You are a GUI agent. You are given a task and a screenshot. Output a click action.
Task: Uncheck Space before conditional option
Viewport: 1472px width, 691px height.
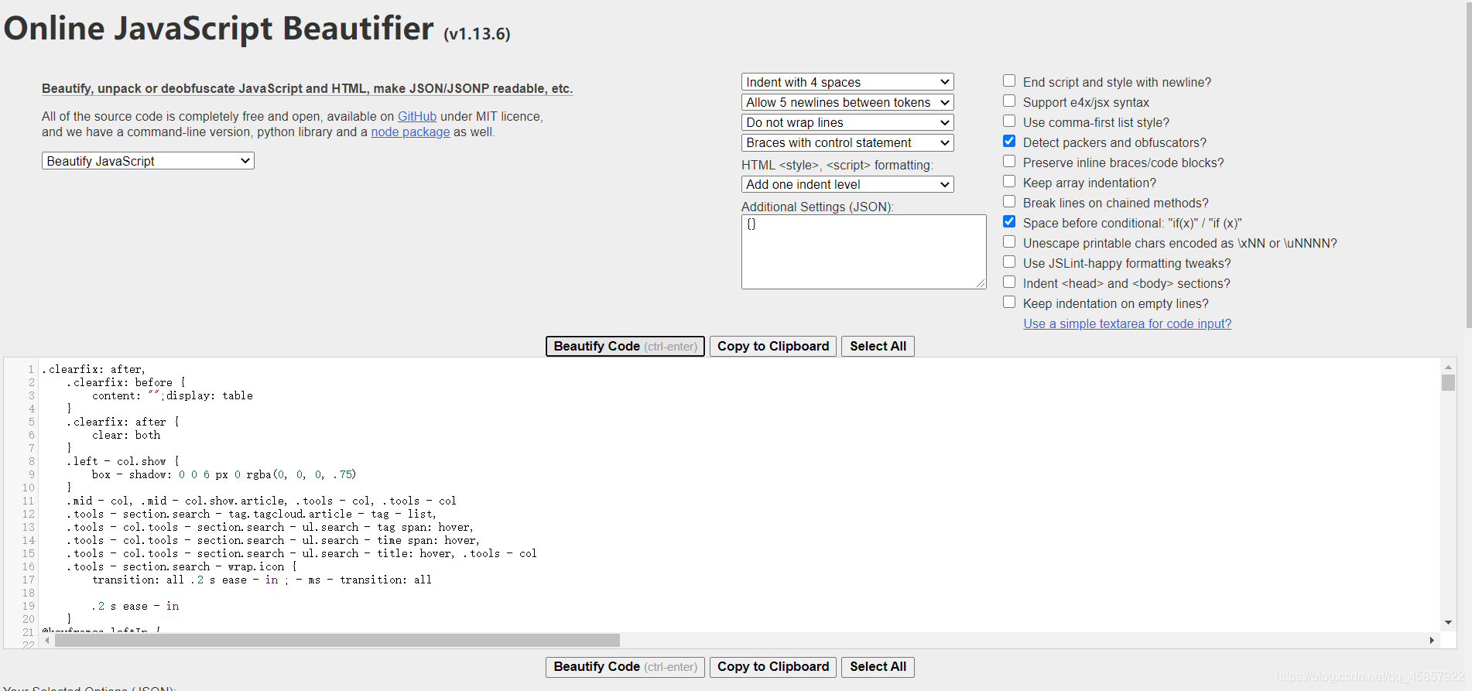[x=1009, y=222]
